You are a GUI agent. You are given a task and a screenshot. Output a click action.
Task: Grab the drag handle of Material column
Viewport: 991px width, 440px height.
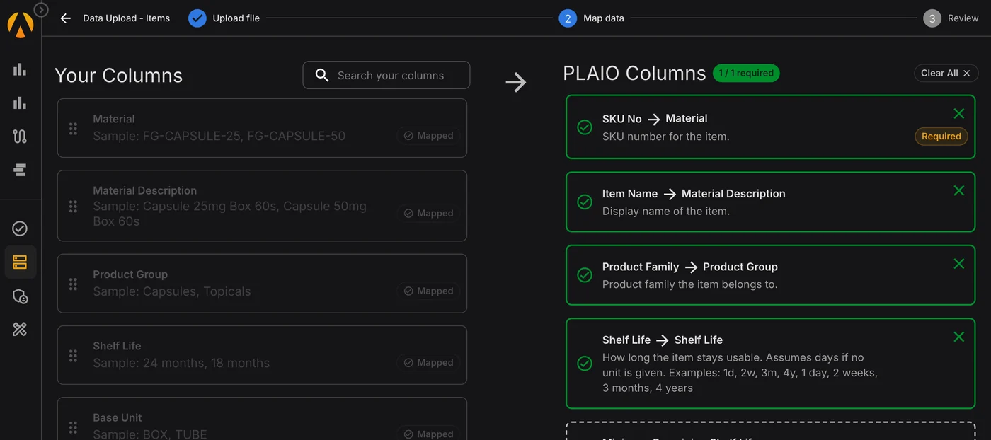click(x=73, y=128)
